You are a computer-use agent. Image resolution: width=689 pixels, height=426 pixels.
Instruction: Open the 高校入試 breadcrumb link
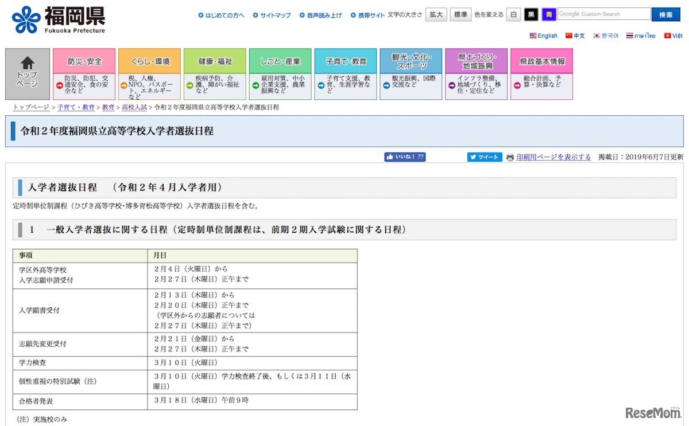click(x=133, y=107)
